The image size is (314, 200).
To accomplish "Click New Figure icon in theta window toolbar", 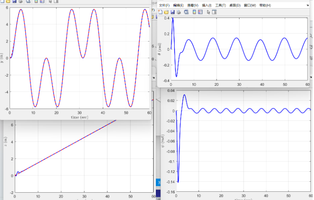I will tap(160, 12).
